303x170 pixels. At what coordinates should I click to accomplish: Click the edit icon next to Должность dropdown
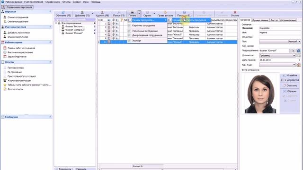[x=299, y=55]
